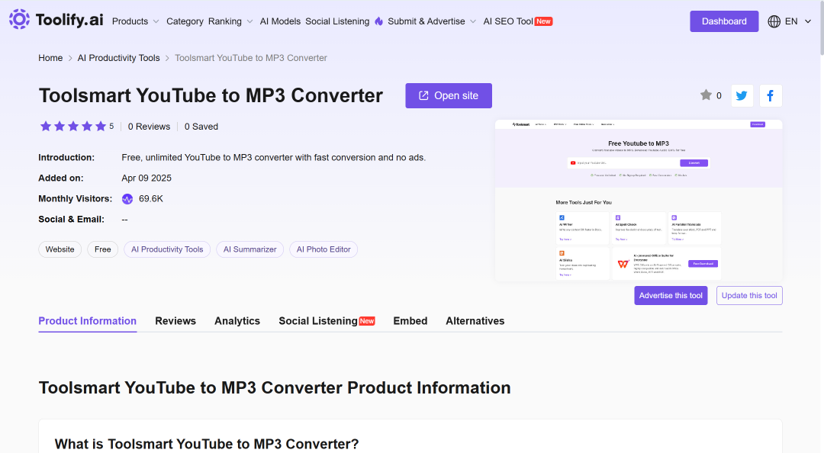Click the monthly visitors analytics icon
824x453 pixels.
pos(127,198)
